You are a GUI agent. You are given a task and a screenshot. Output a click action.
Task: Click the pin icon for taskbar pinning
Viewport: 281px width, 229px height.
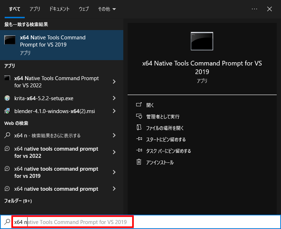[139, 150]
